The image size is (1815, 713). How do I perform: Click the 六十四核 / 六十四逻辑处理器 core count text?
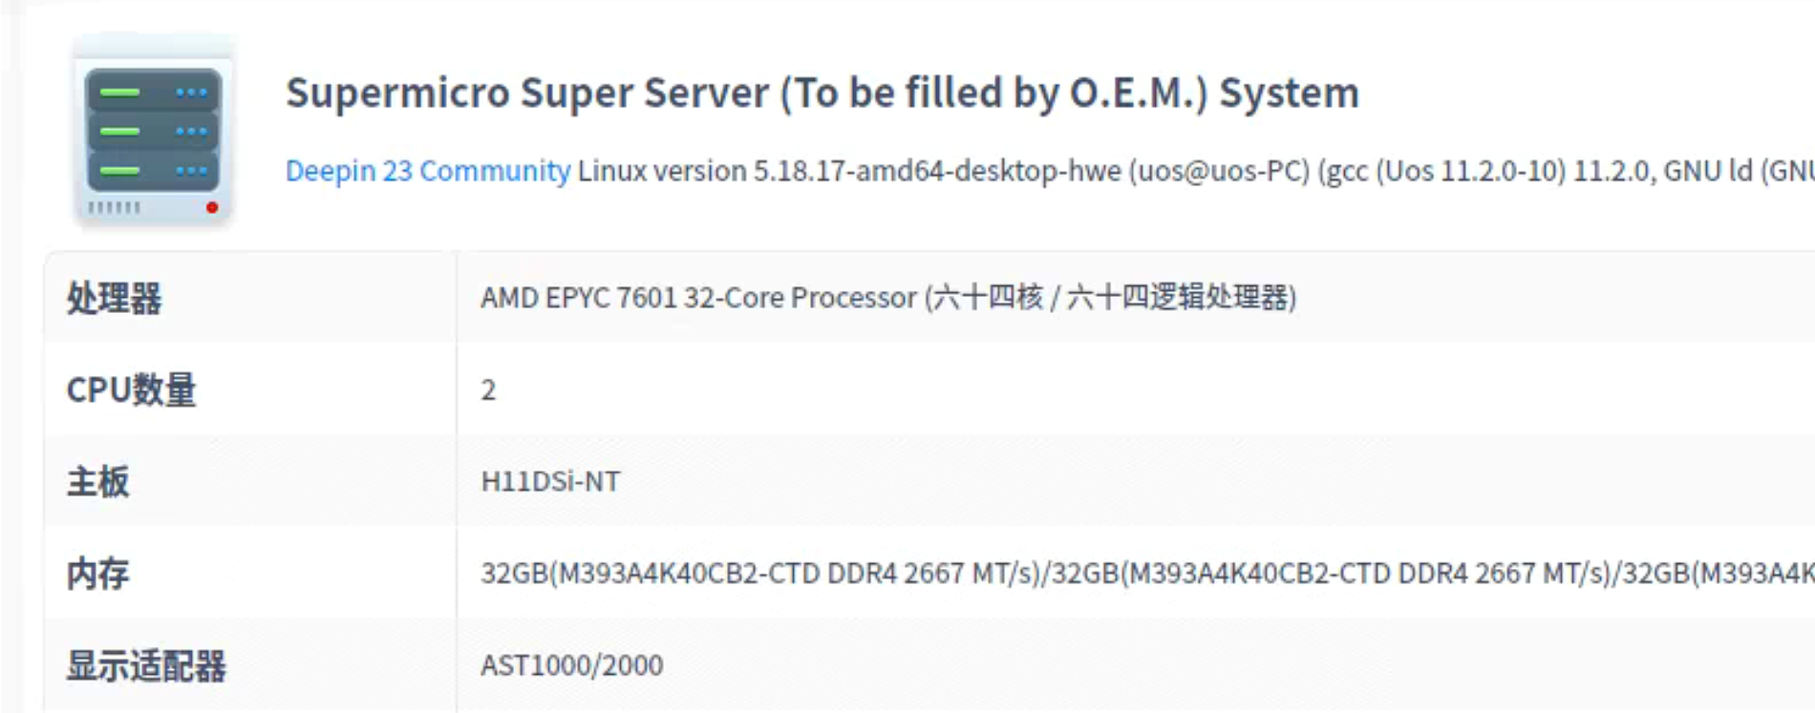[x=1110, y=298]
